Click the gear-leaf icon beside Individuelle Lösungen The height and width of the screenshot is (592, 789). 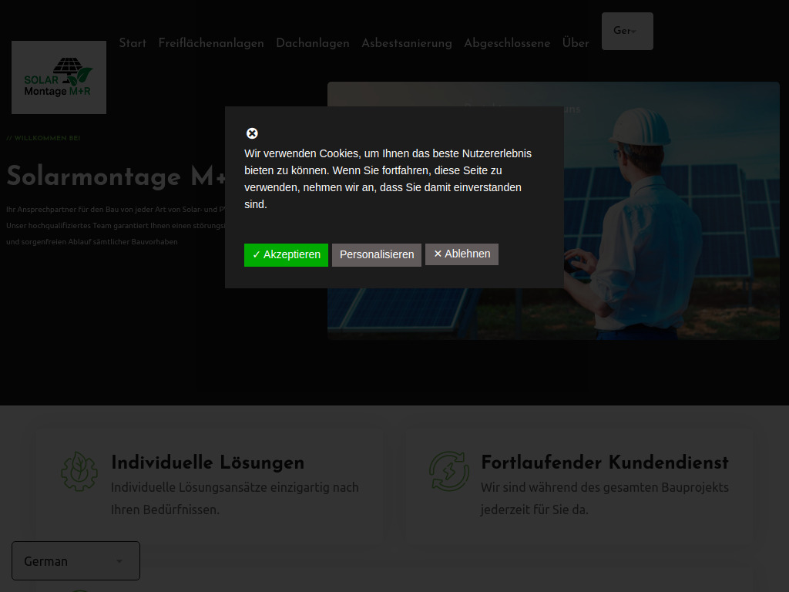[x=79, y=469]
